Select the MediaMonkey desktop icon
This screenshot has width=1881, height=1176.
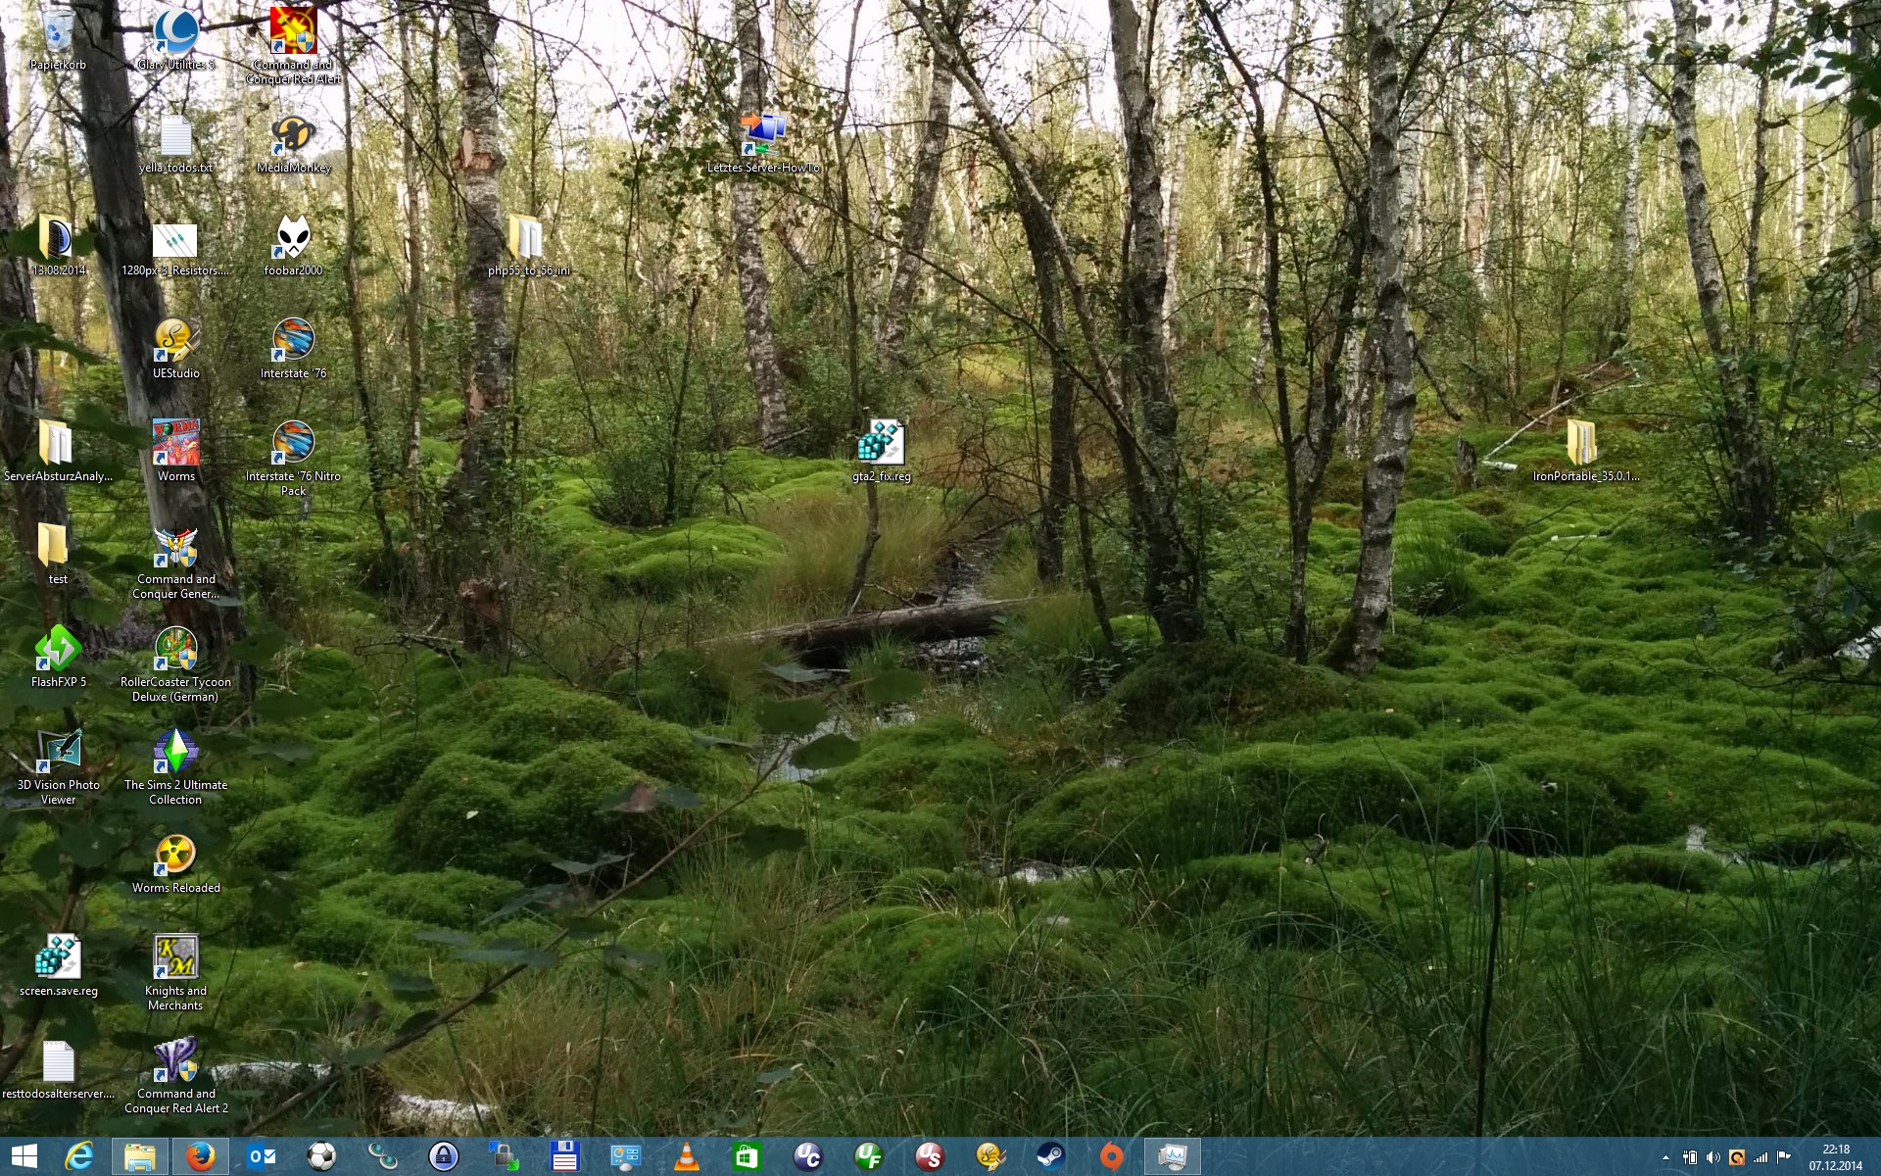[293, 136]
